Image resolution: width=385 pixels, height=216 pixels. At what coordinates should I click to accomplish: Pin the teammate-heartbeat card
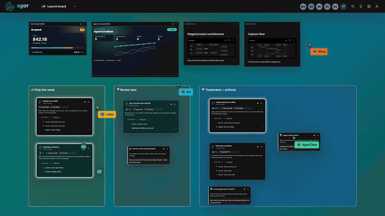258,146
